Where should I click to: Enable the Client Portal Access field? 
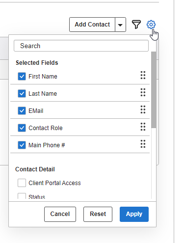click(22, 183)
